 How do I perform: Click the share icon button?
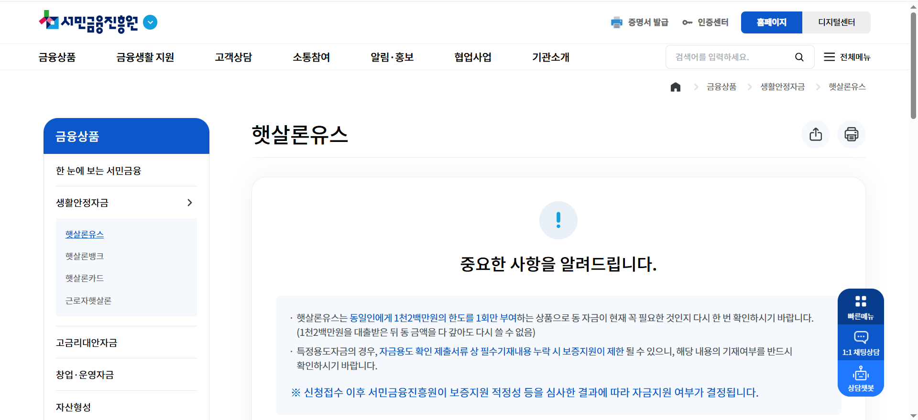pyautogui.click(x=816, y=134)
